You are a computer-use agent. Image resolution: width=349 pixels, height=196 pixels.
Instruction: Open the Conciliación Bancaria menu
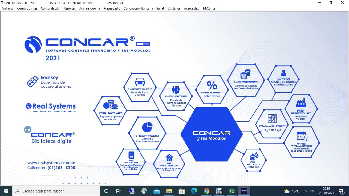tap(138, 8)
